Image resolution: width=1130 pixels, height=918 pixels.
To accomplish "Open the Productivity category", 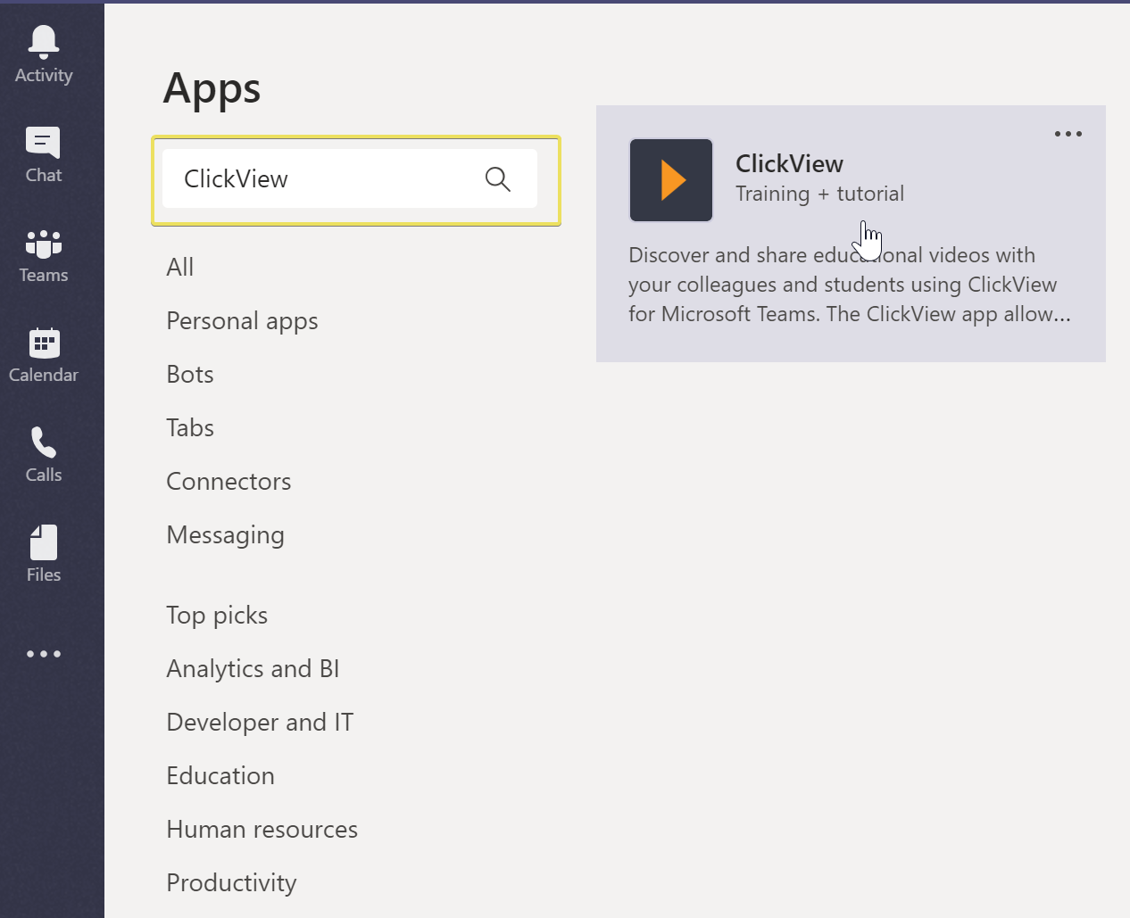I will pos(231,883).
